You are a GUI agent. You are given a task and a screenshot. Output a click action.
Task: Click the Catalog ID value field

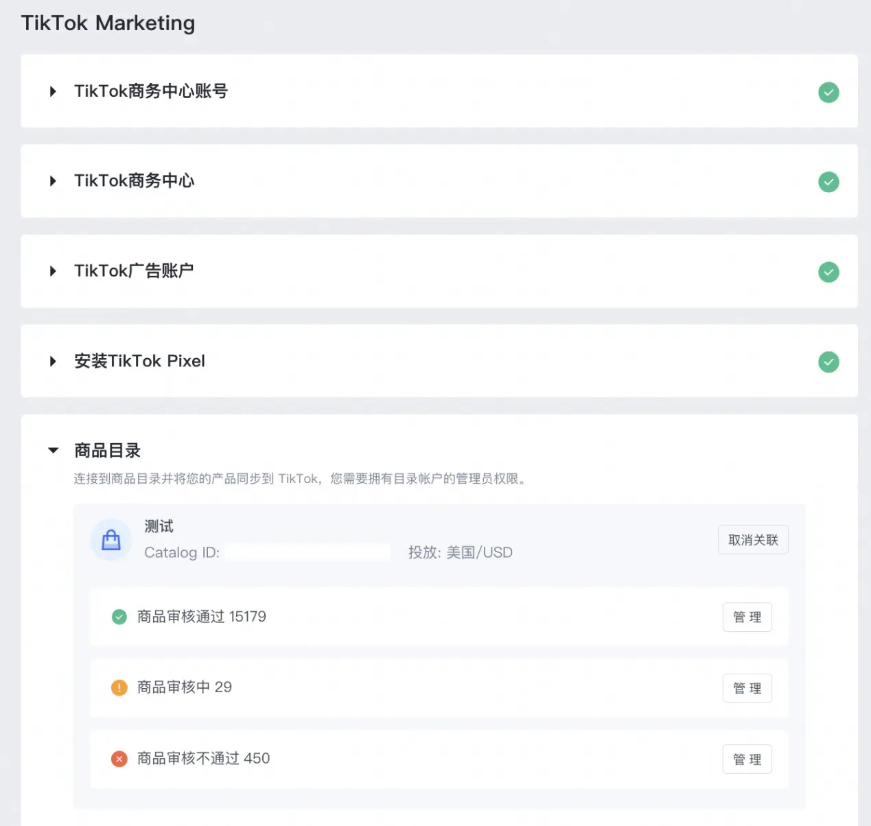(x=307, y=552)
